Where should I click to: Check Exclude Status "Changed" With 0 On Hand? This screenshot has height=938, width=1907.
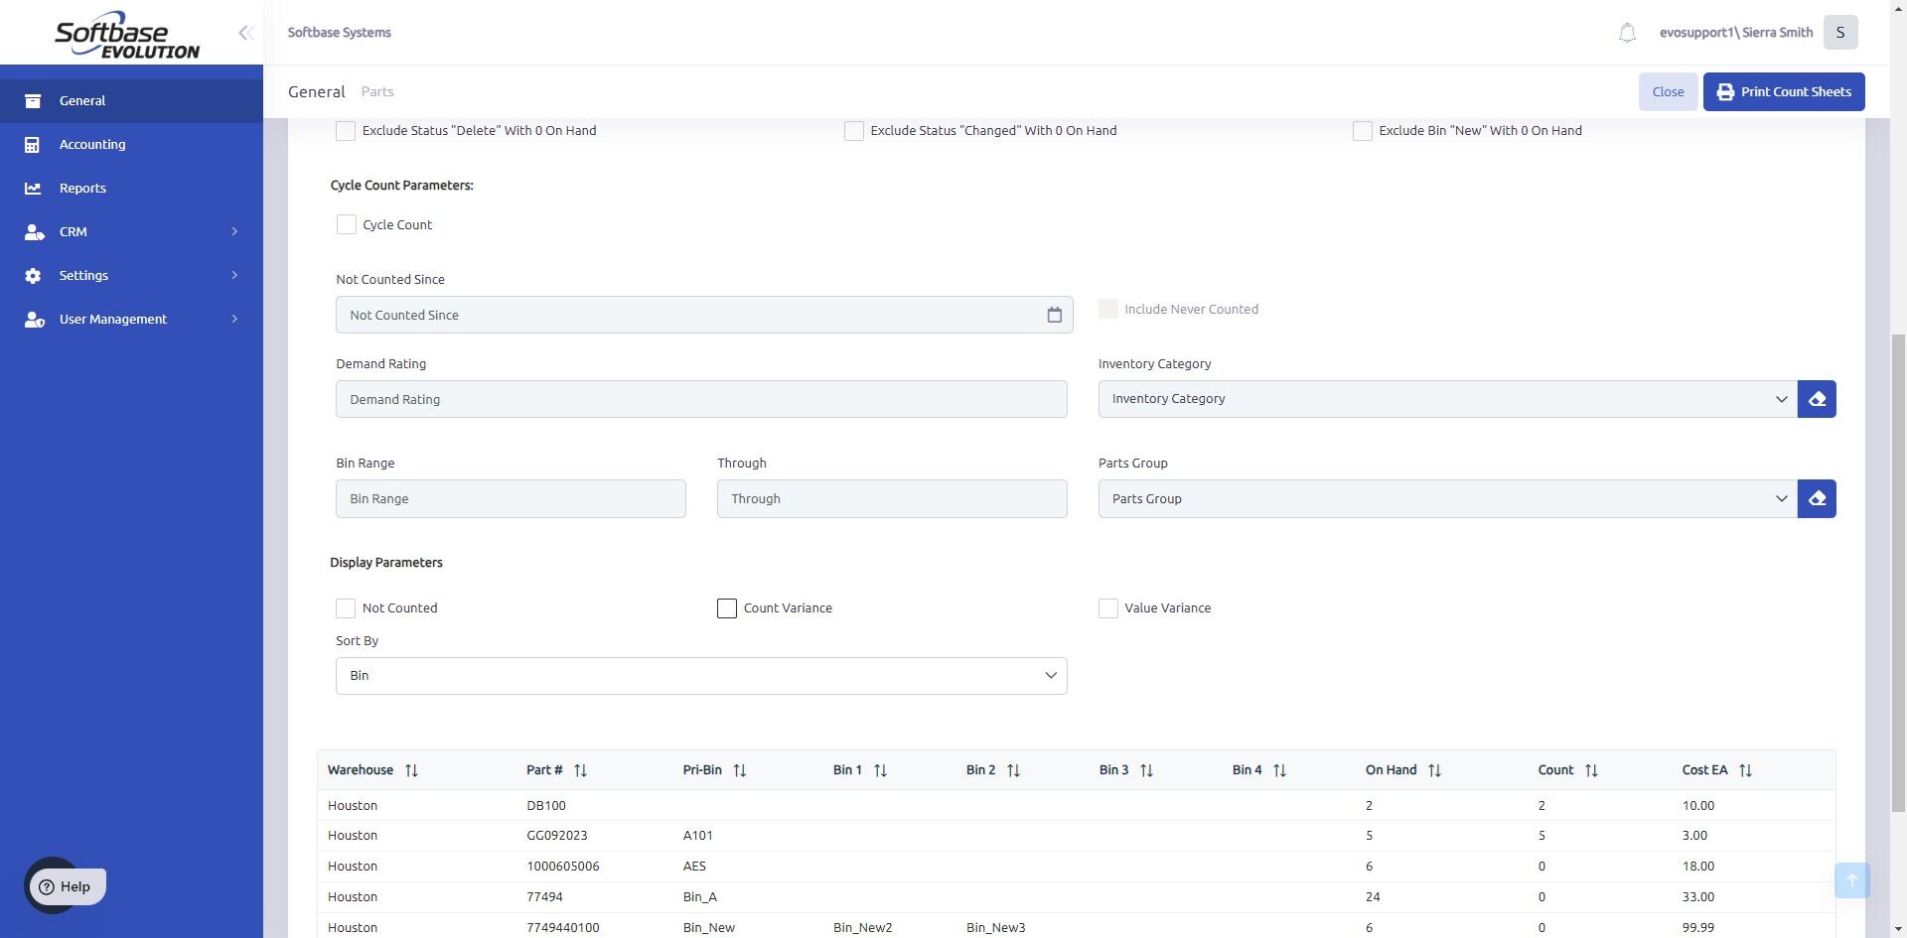(x=854, y=131)
